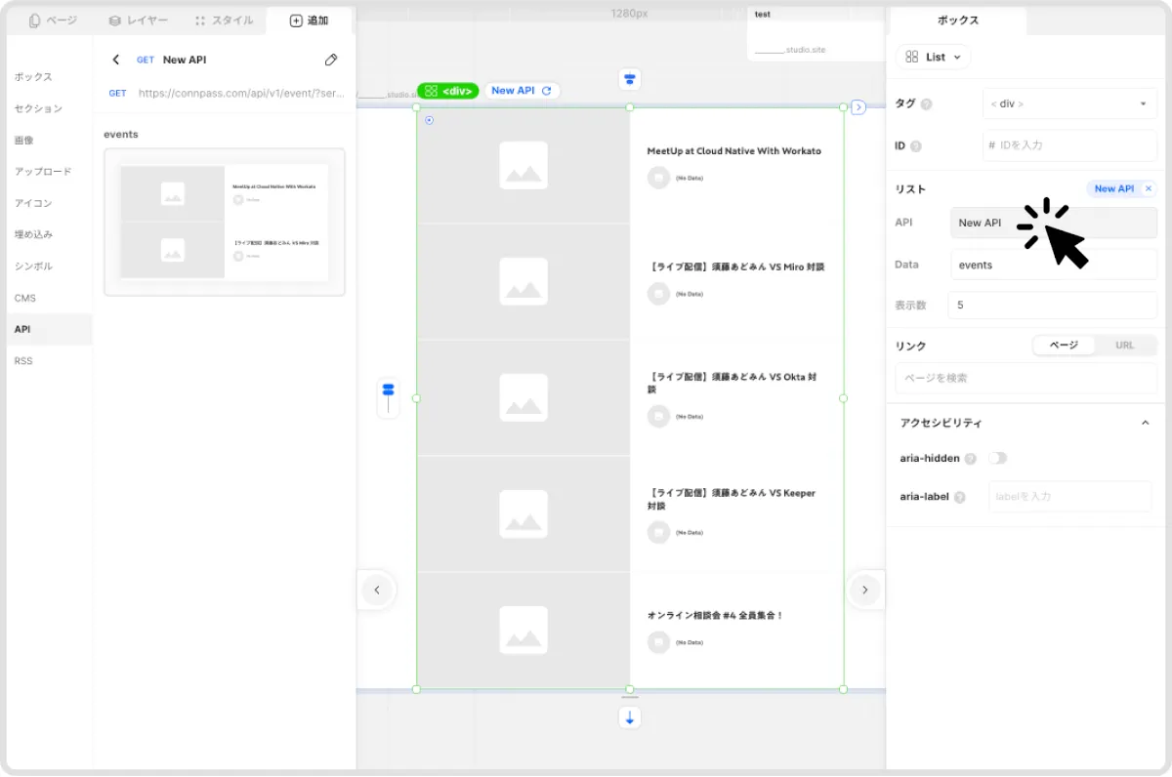
Task: Click the 須藤あどみん VS Miro 対談 title
Action: [x=735, y=266]
